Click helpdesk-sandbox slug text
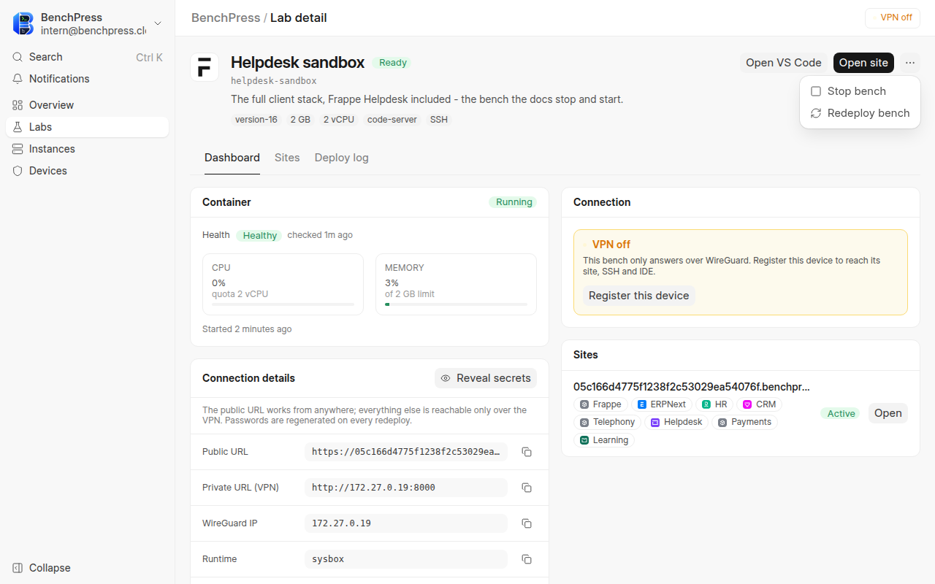The height and width of the screenshot is (584, 935). tap(274, 81)
